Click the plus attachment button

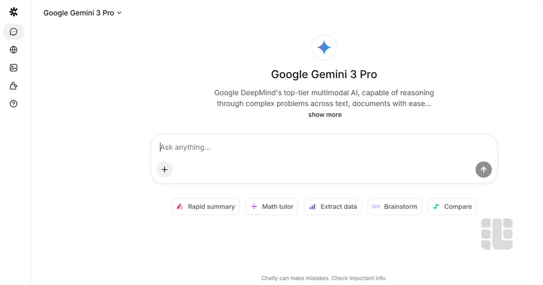[164, 170]
